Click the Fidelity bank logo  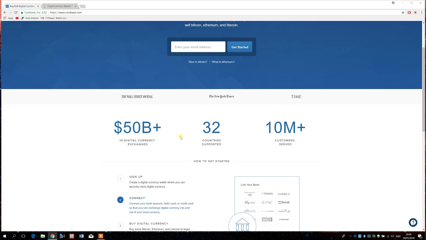tap(267, 194)
